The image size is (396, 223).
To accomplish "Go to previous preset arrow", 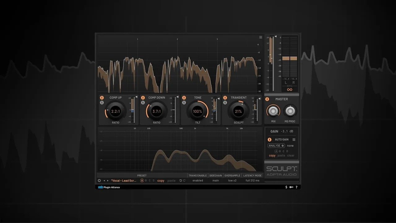I will (104, 181).
